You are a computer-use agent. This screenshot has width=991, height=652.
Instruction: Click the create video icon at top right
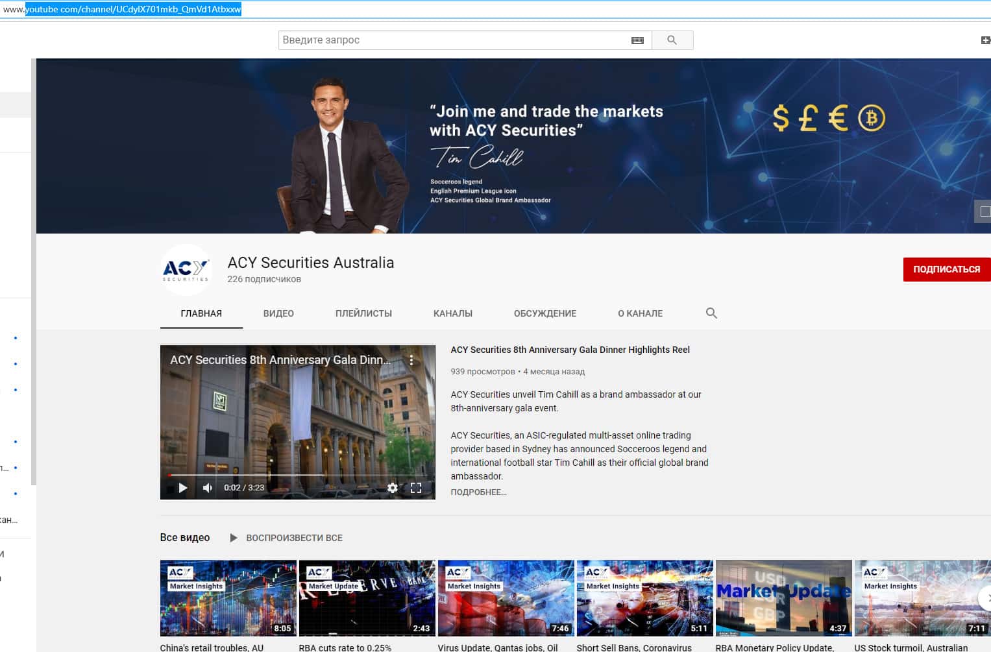click(x=985, y=40)
